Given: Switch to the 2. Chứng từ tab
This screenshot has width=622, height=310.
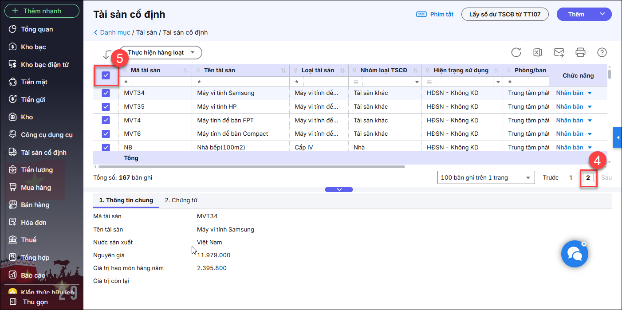Looking at the screenshot, I should 181,200.
